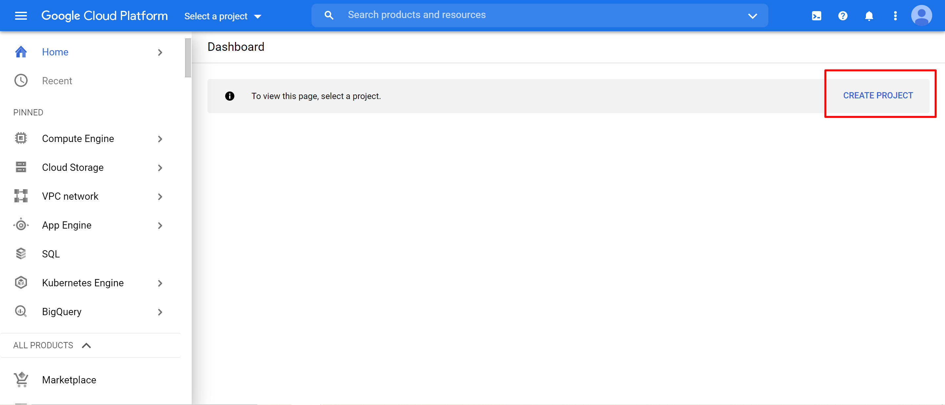Screen dimensions: 945x405
Task: Click the SQL stacked layers icon
Action: point(21,253)
